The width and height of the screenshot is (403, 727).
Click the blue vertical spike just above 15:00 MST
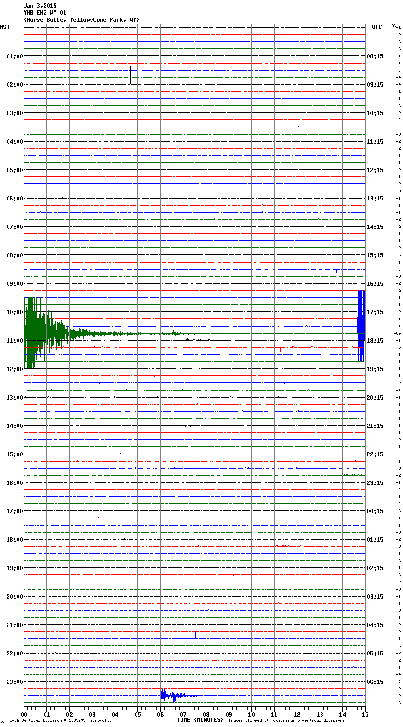(x=82, y=455)
